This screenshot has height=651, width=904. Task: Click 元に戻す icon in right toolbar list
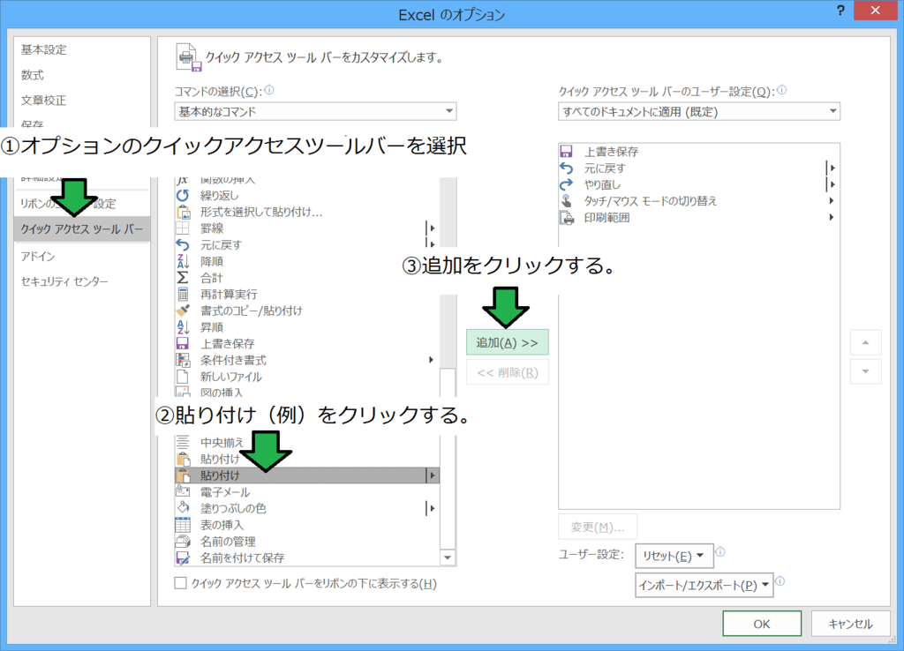(x=567, y=168)
